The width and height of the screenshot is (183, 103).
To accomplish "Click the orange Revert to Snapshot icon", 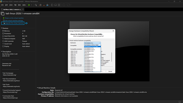I will (x=44, y=5).
